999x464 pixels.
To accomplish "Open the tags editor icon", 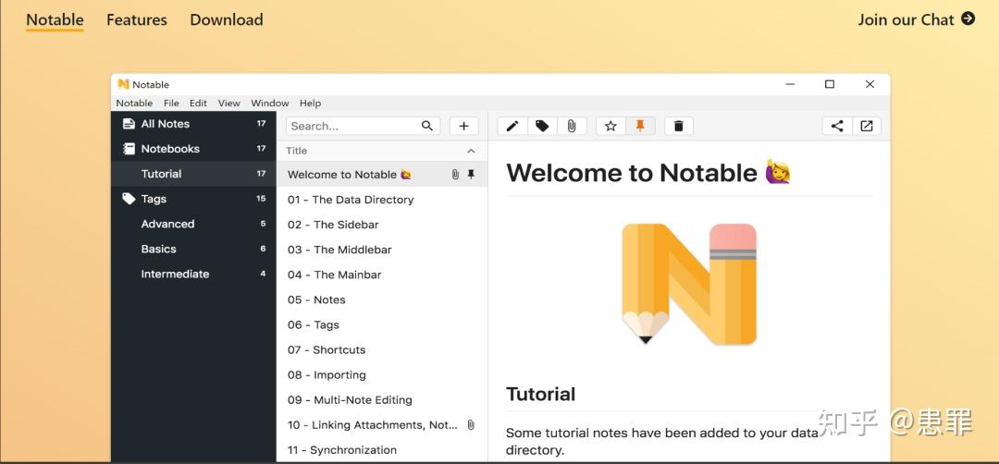I will (x=542, y=126).
